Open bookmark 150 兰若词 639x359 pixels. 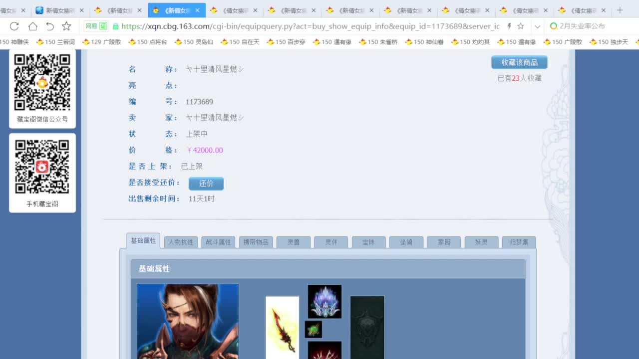56,42
